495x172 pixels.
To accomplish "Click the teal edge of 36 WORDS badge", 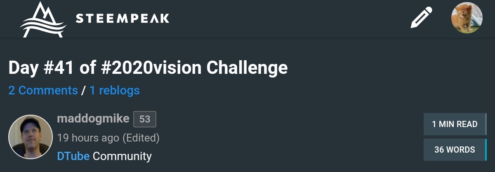I will 486,150.
